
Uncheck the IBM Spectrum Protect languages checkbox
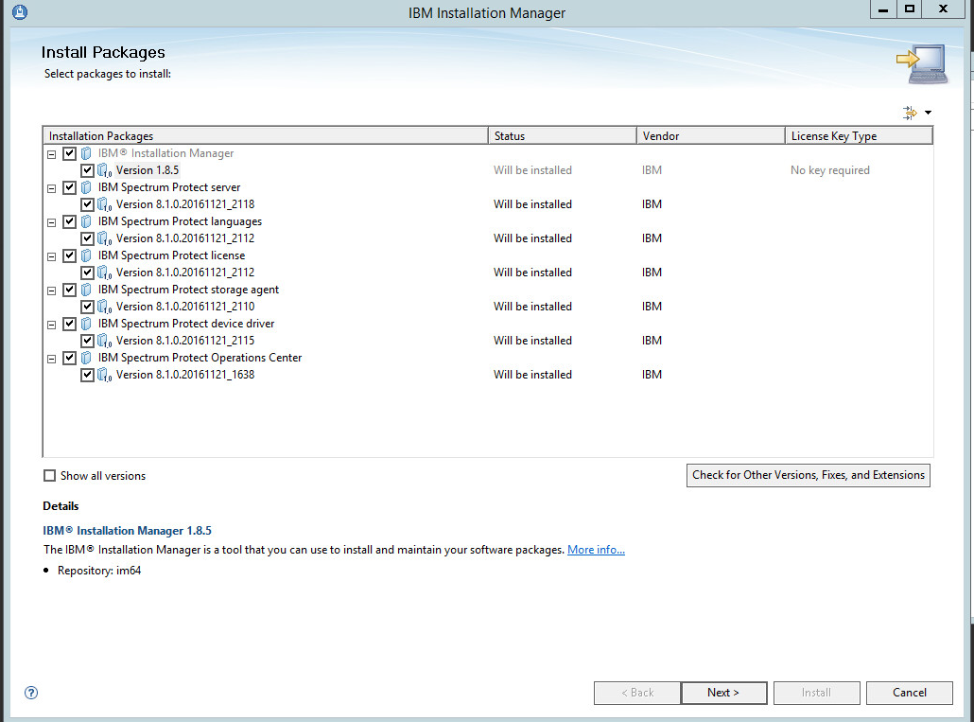[x=69, y=221]
